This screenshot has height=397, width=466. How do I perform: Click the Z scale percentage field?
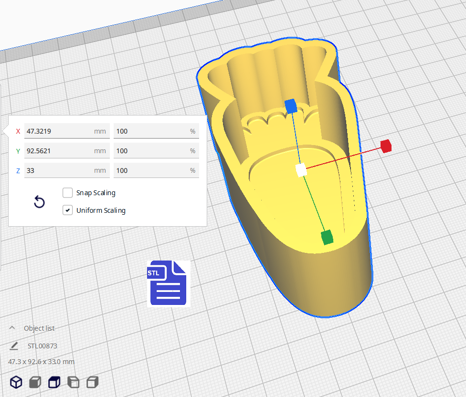tap(156, 170)
